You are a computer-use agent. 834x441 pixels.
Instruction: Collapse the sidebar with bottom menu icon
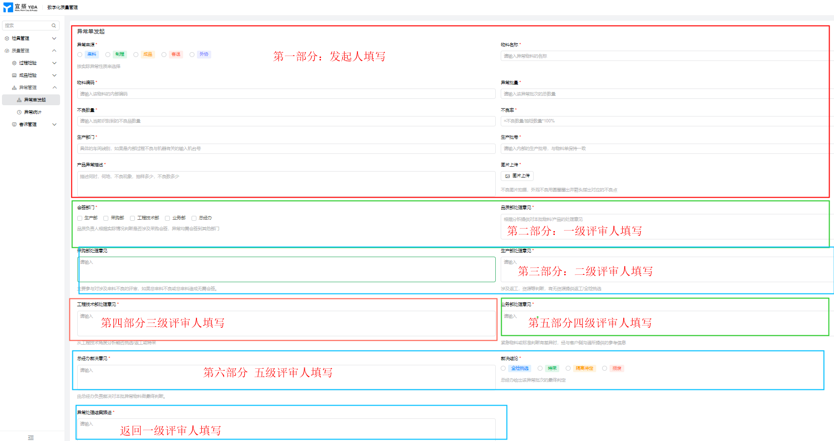tap(31, 438)
